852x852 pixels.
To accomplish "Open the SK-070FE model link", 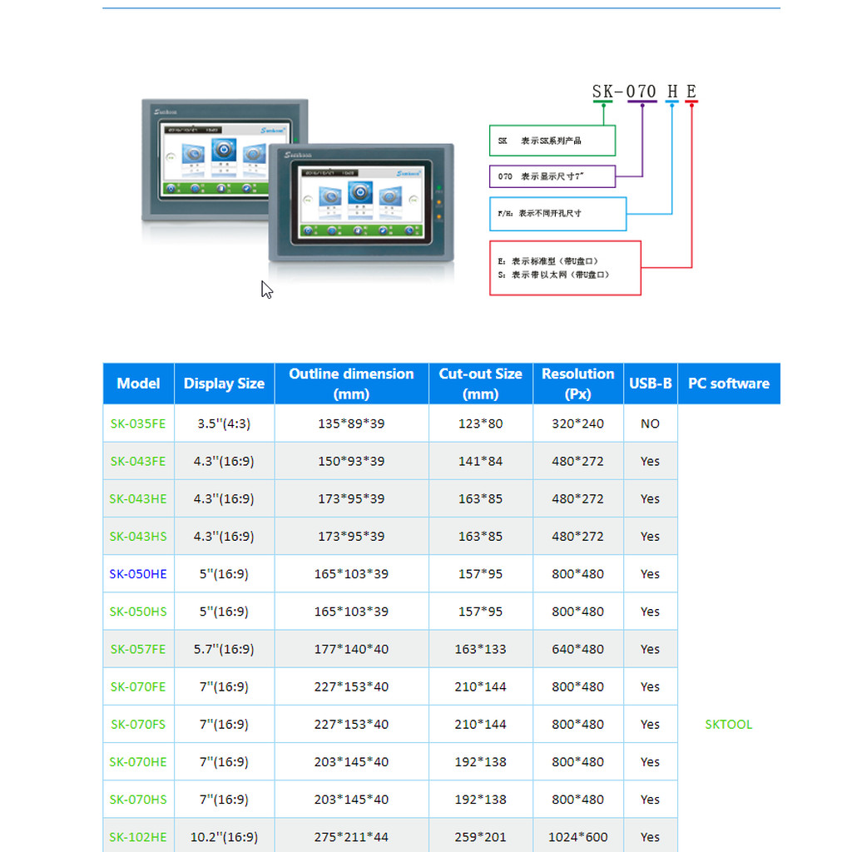I will [x=138, y=686].
